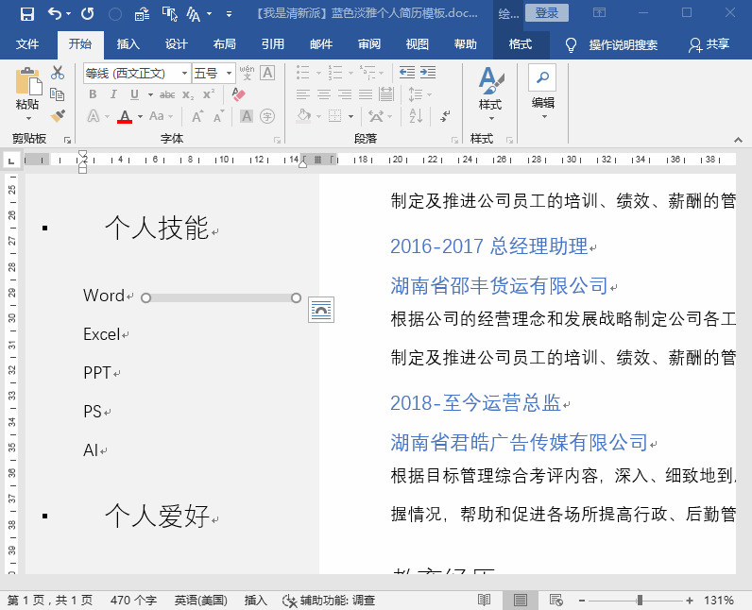Switch to the 设计 Design tab
This screenshot has height=610, width=752.
point(176,44)
